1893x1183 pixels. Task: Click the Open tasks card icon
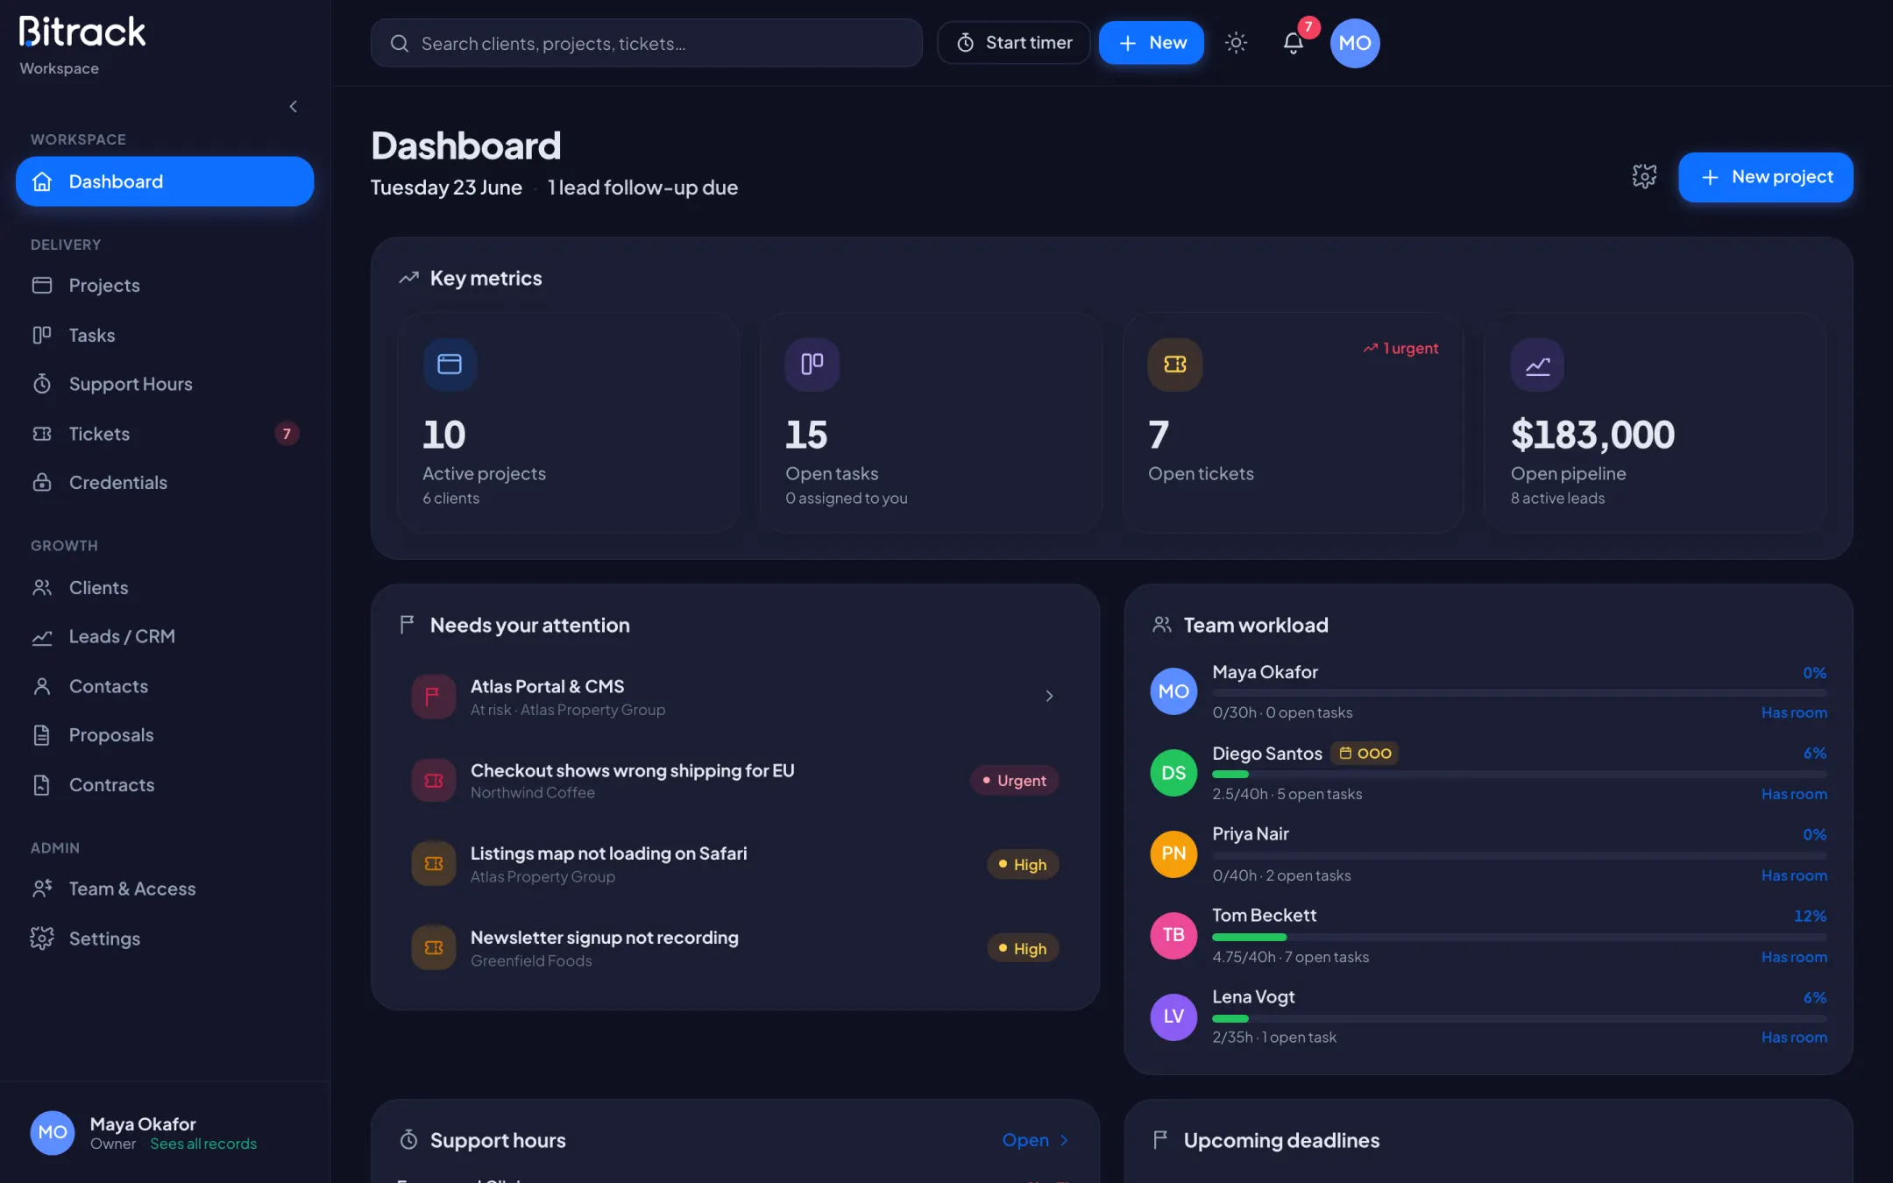pos(812,364)
